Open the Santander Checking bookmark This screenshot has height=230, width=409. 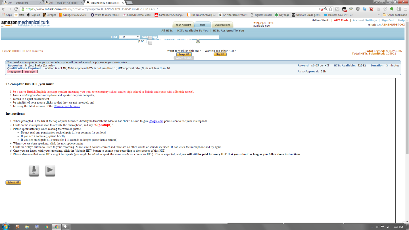pos(169,15)
